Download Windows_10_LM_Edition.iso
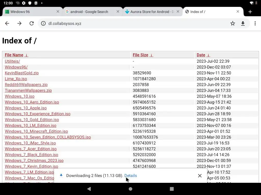 pyautogui.click(x=31, y=125)
